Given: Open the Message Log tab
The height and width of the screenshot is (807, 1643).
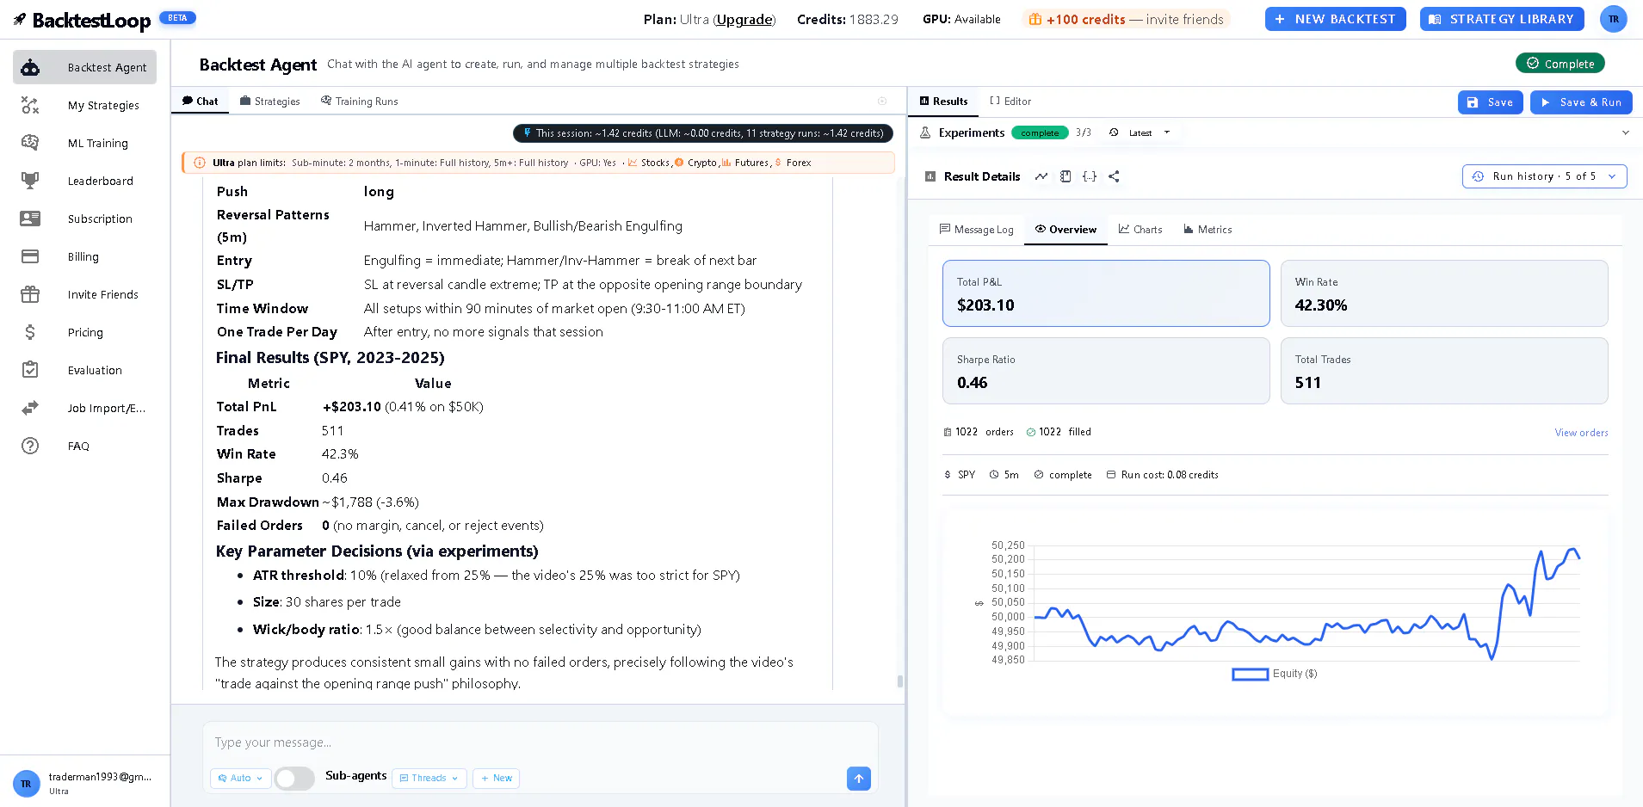Looking at the screenshot, I should point(977,230).
